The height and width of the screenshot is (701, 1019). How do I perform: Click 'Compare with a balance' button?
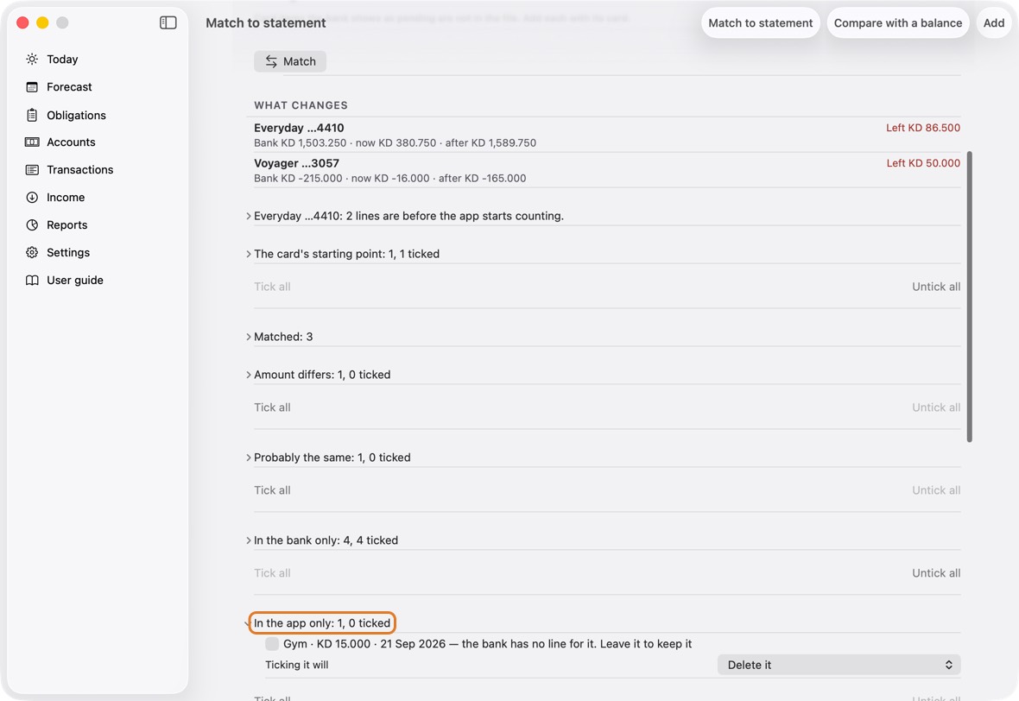click(x=898, y=22)
